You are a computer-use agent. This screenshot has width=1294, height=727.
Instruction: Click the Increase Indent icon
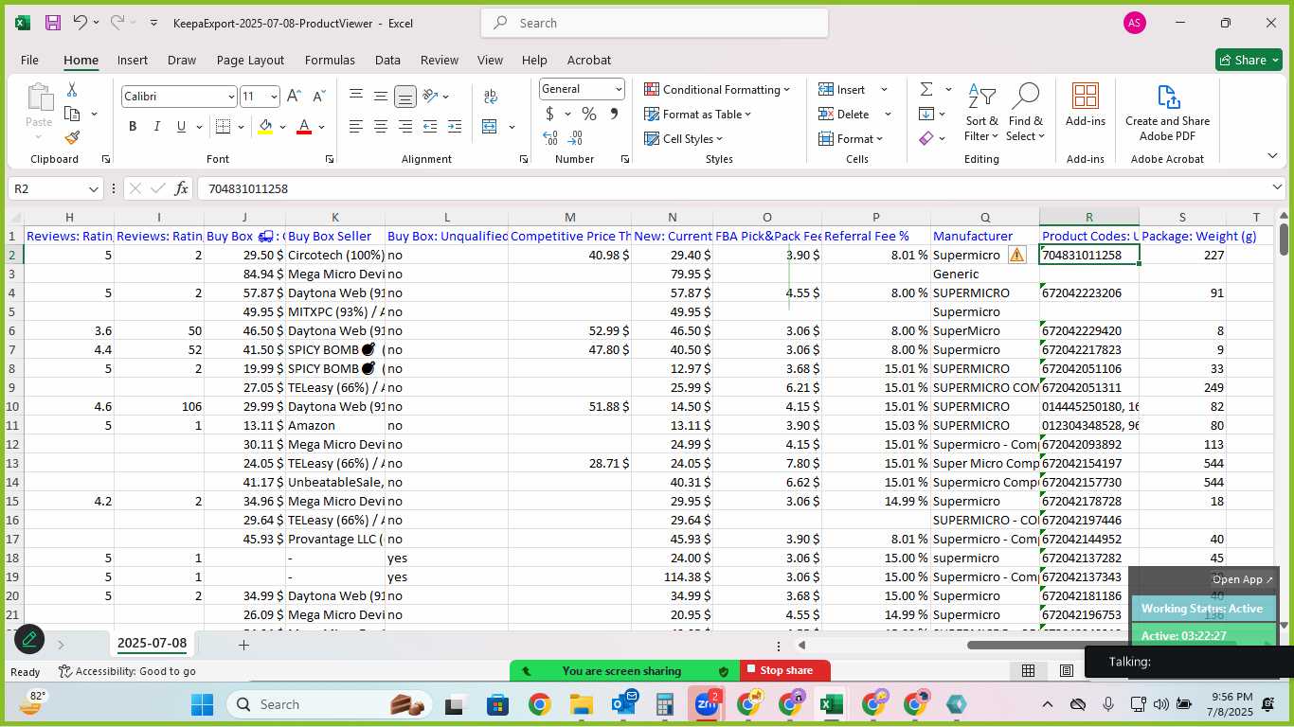tap(455, 127)
